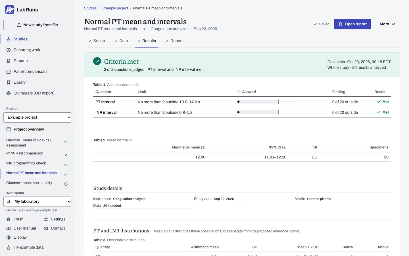Follow the Studies breadcrumb link
The height and width of the screenshot is (256, 409).
tap(90, 8)
